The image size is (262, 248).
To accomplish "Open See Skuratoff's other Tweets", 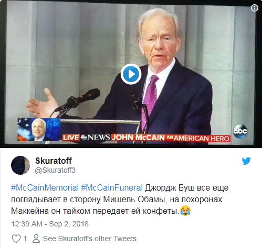I will pyautogui.click(x=90, y=239).
